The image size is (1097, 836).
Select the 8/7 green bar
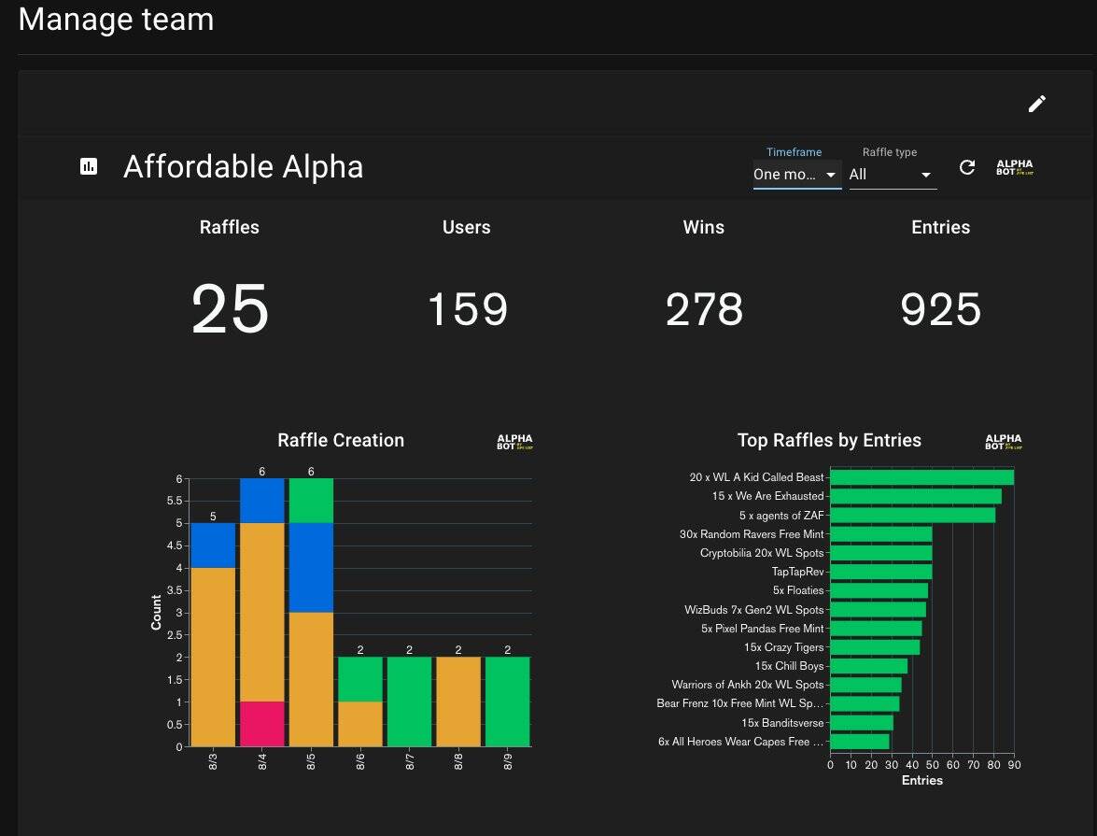tap(409, 701)
